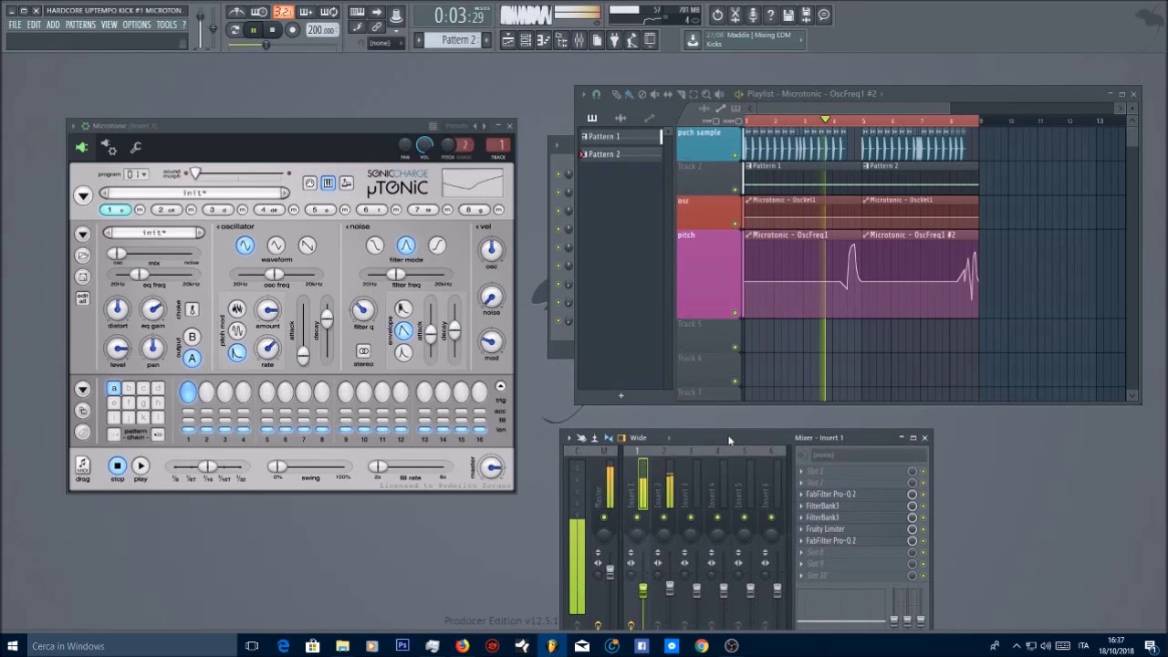This screenshot has height=657, width=1168.
Task: Expand Fruity Limiter mixer slot arrow
Action: (x=801, y=529)
